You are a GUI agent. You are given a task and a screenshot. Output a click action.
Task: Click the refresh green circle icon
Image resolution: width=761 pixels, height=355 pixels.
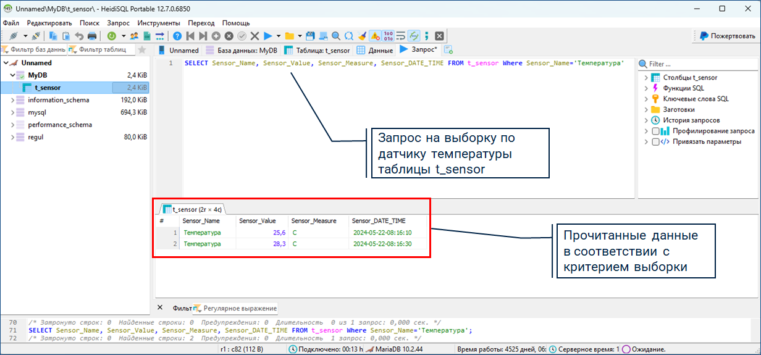click(111, 36)
